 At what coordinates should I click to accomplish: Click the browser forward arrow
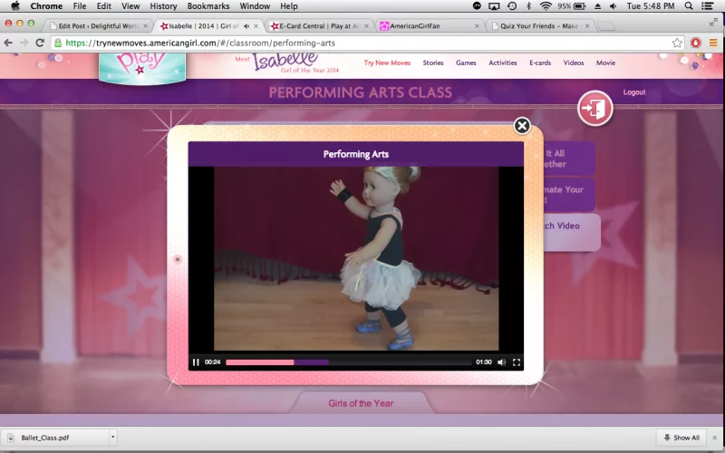click(x=24, y=43)
